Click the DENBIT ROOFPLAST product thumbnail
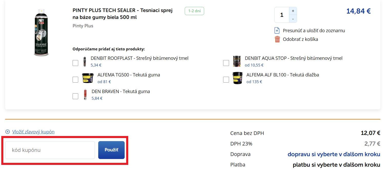The width and height of the screenshot is (386, 170). click(x=85, y=62)
